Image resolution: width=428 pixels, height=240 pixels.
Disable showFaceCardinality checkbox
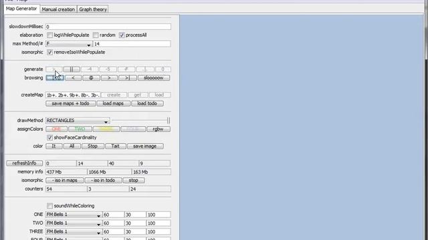[49, 138]
